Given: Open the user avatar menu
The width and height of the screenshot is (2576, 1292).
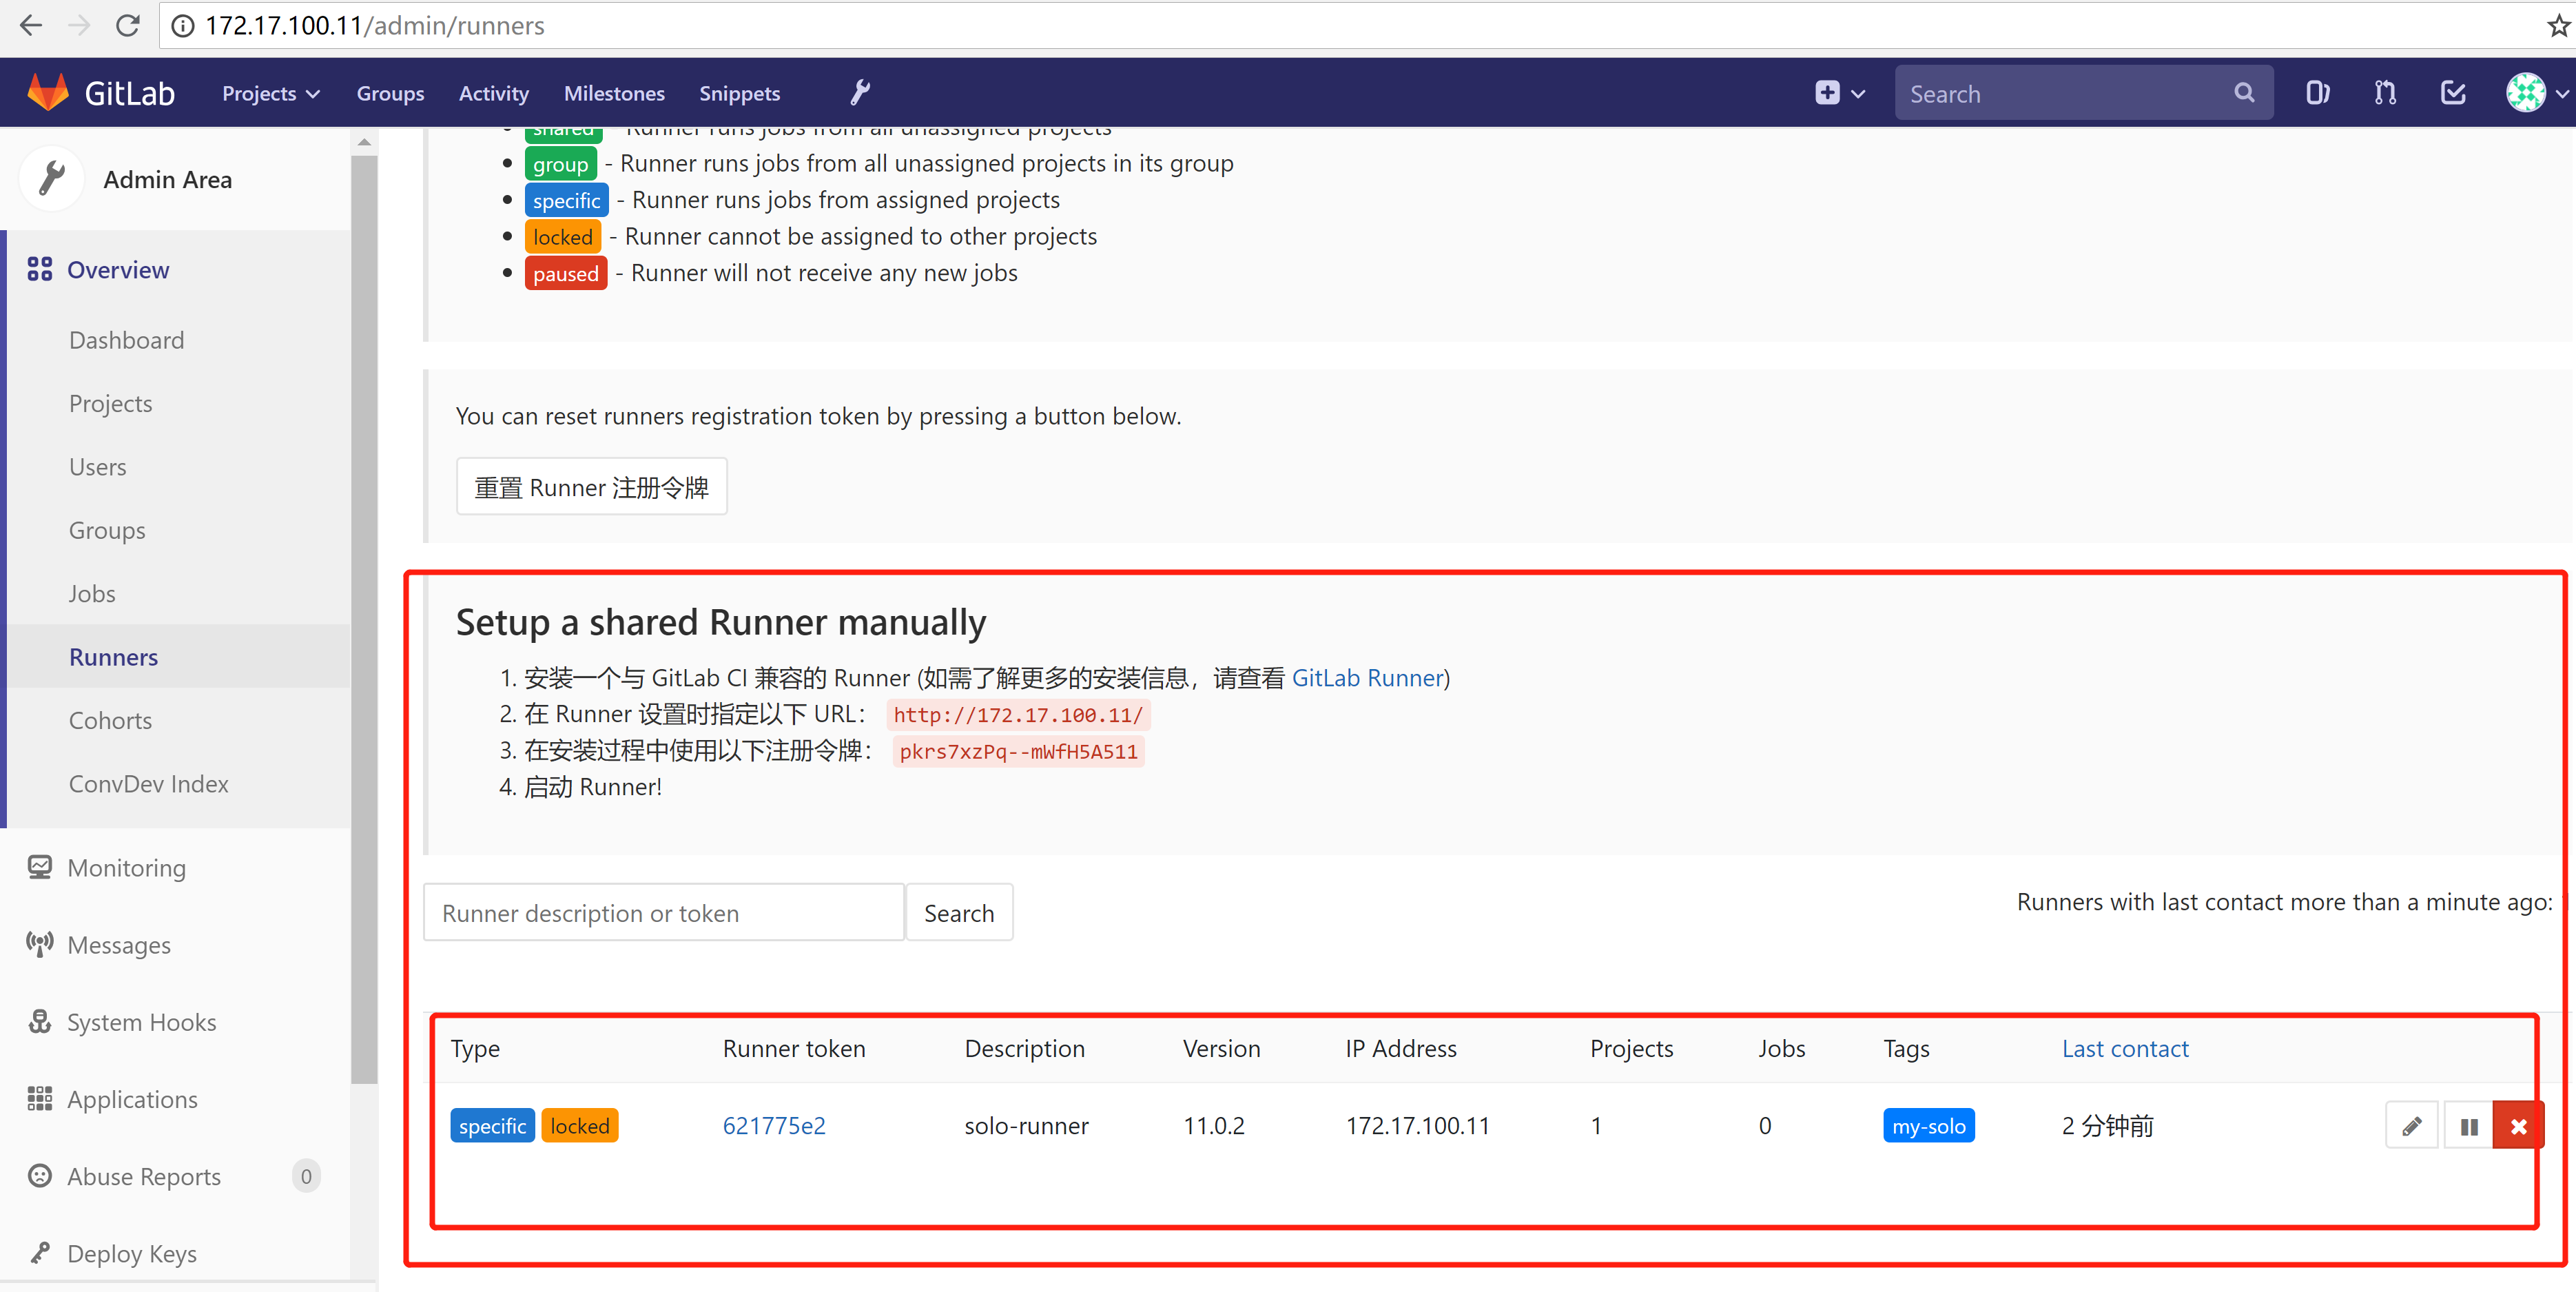Looking at the screenshot, I should [2525, 93].
